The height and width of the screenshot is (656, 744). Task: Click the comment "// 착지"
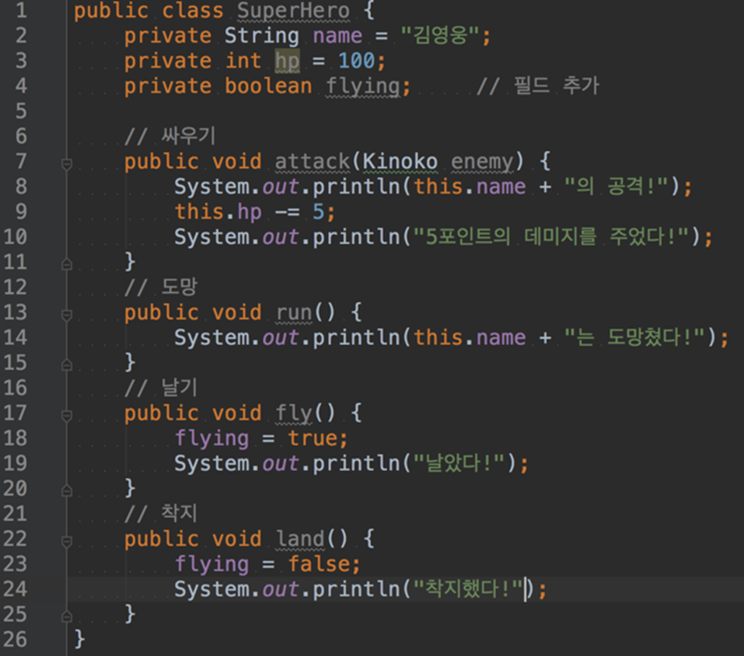tap(160, 513)
